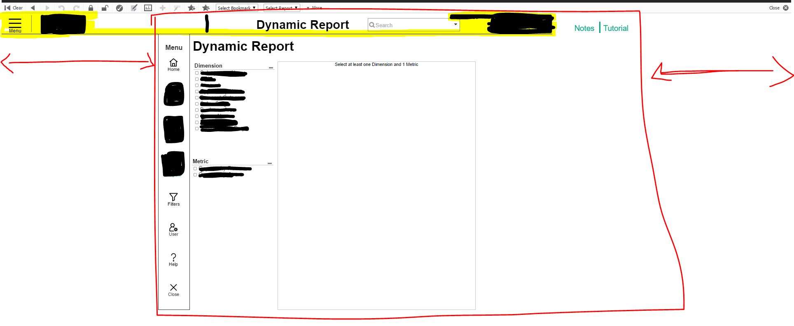This screenshot has height=326, width=794.
Task: Go to Home in the side menu
Action: pos(173,65)
